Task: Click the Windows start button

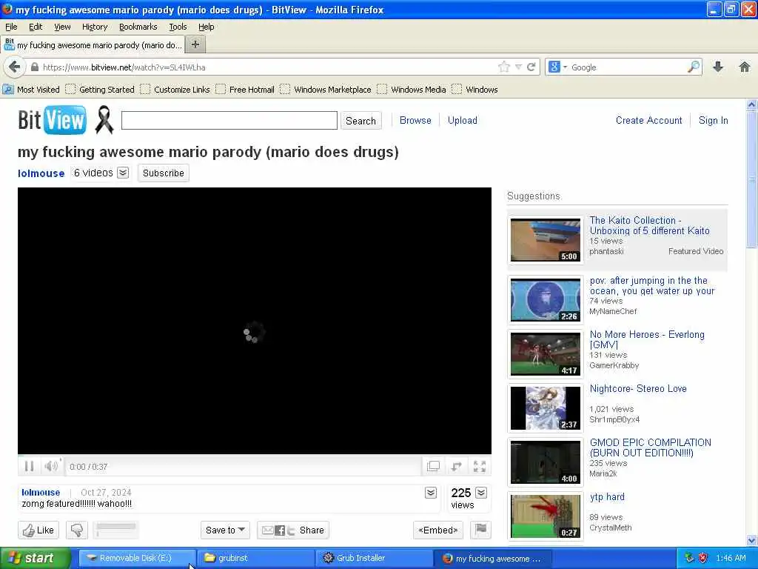Action: pyautogui.click(x=35, y=558)
